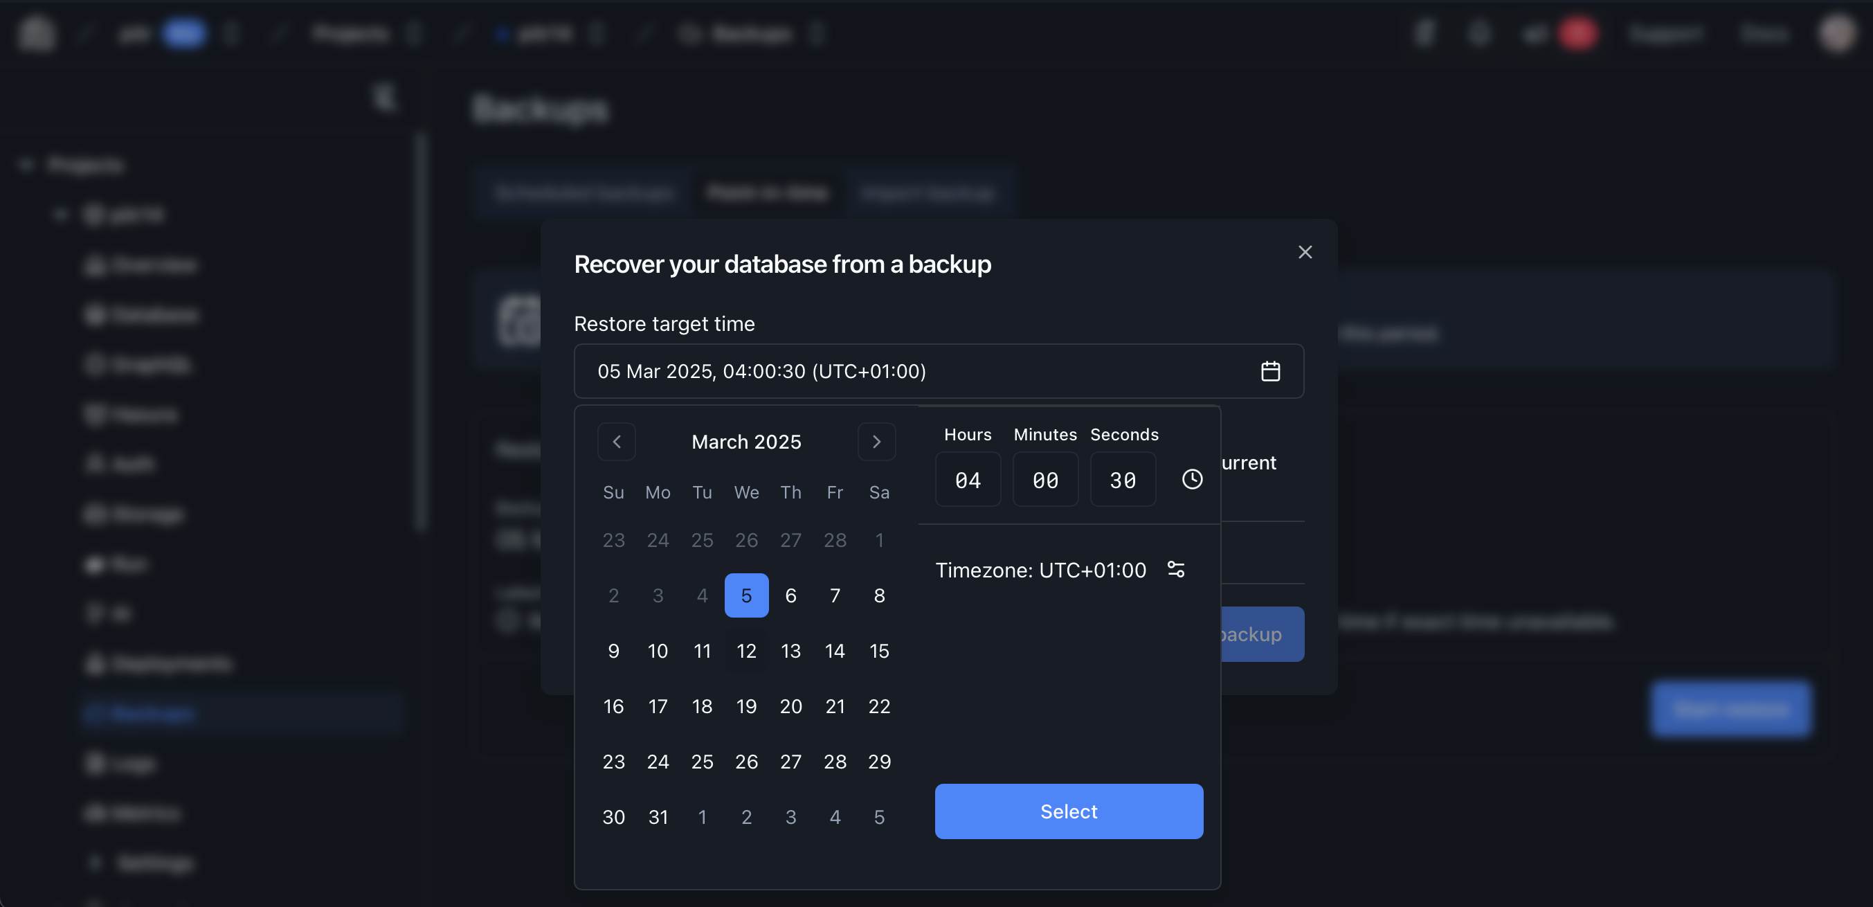Choose March 31 on the calendar
Viewport: 1873px width, 907px height.
pos(658,817)
